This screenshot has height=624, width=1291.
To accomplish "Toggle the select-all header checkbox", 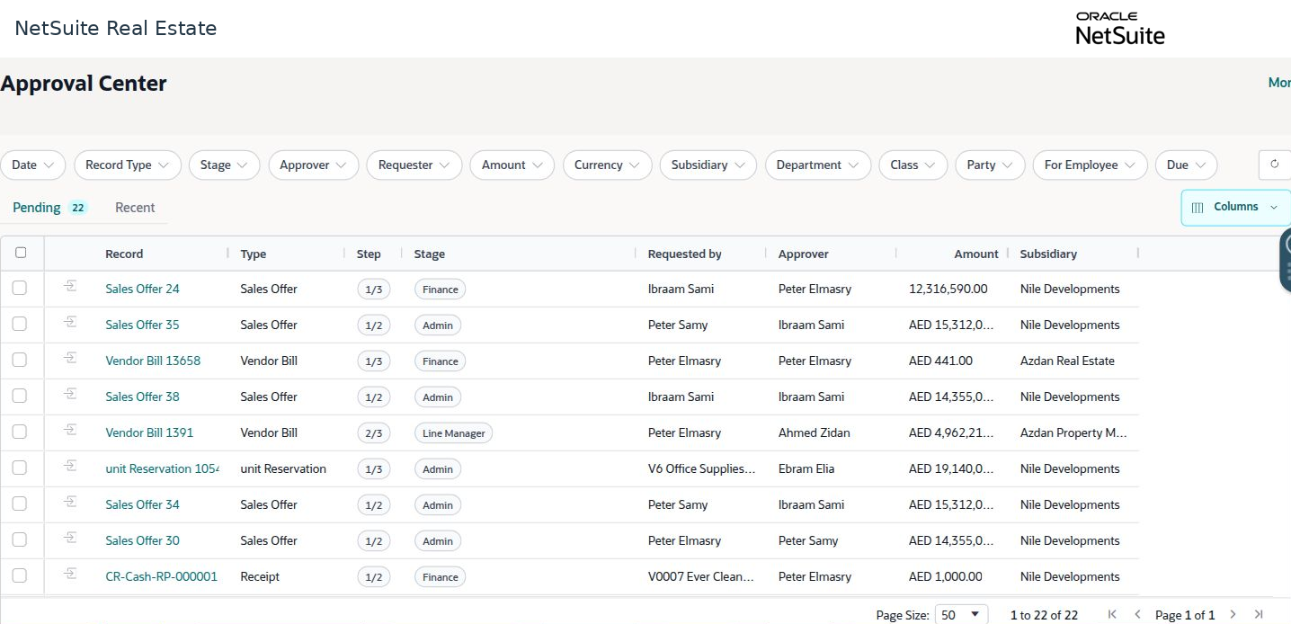I will pyautogui.click(x=21, y=253).
